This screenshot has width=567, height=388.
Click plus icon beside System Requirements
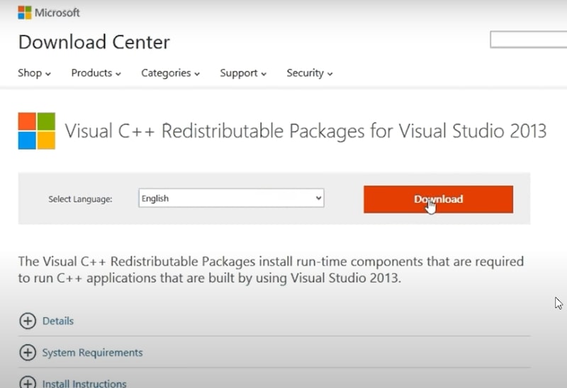tap(28, 353)
